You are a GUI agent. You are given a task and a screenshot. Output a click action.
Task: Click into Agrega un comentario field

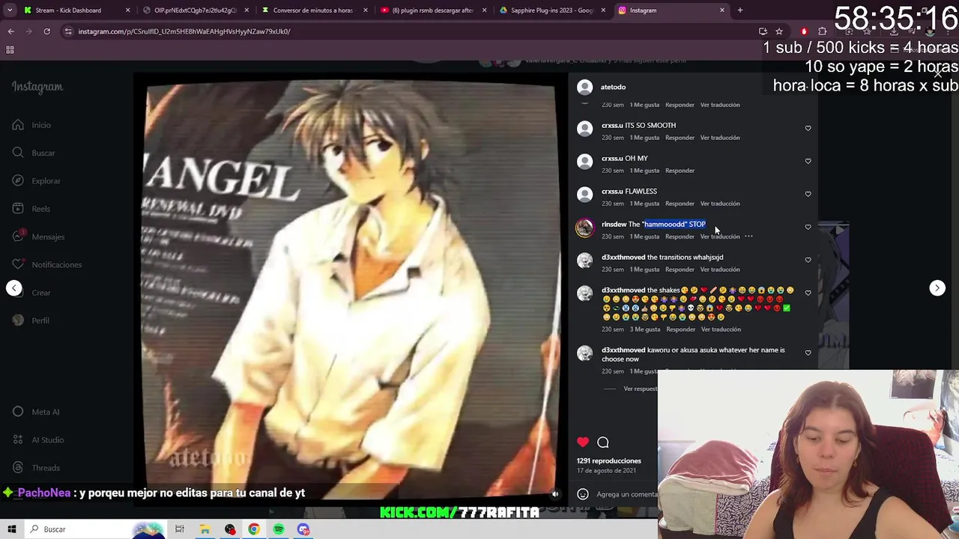[x=627, y=494]
